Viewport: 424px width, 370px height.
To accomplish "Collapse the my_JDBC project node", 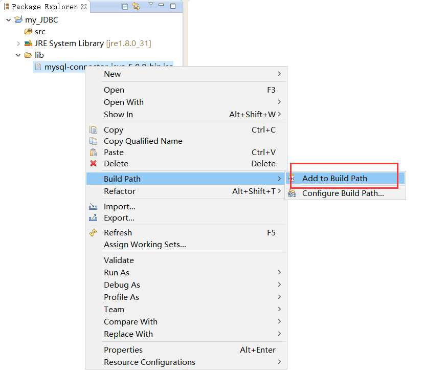I will point(9,20).
